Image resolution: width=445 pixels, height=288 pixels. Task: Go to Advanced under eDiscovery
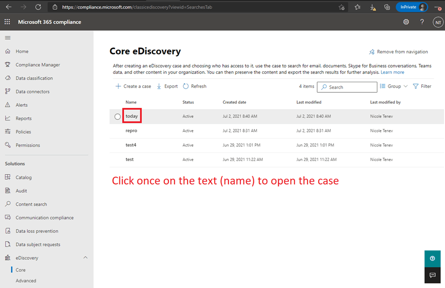pyautogui.click(x=26, y=280)
